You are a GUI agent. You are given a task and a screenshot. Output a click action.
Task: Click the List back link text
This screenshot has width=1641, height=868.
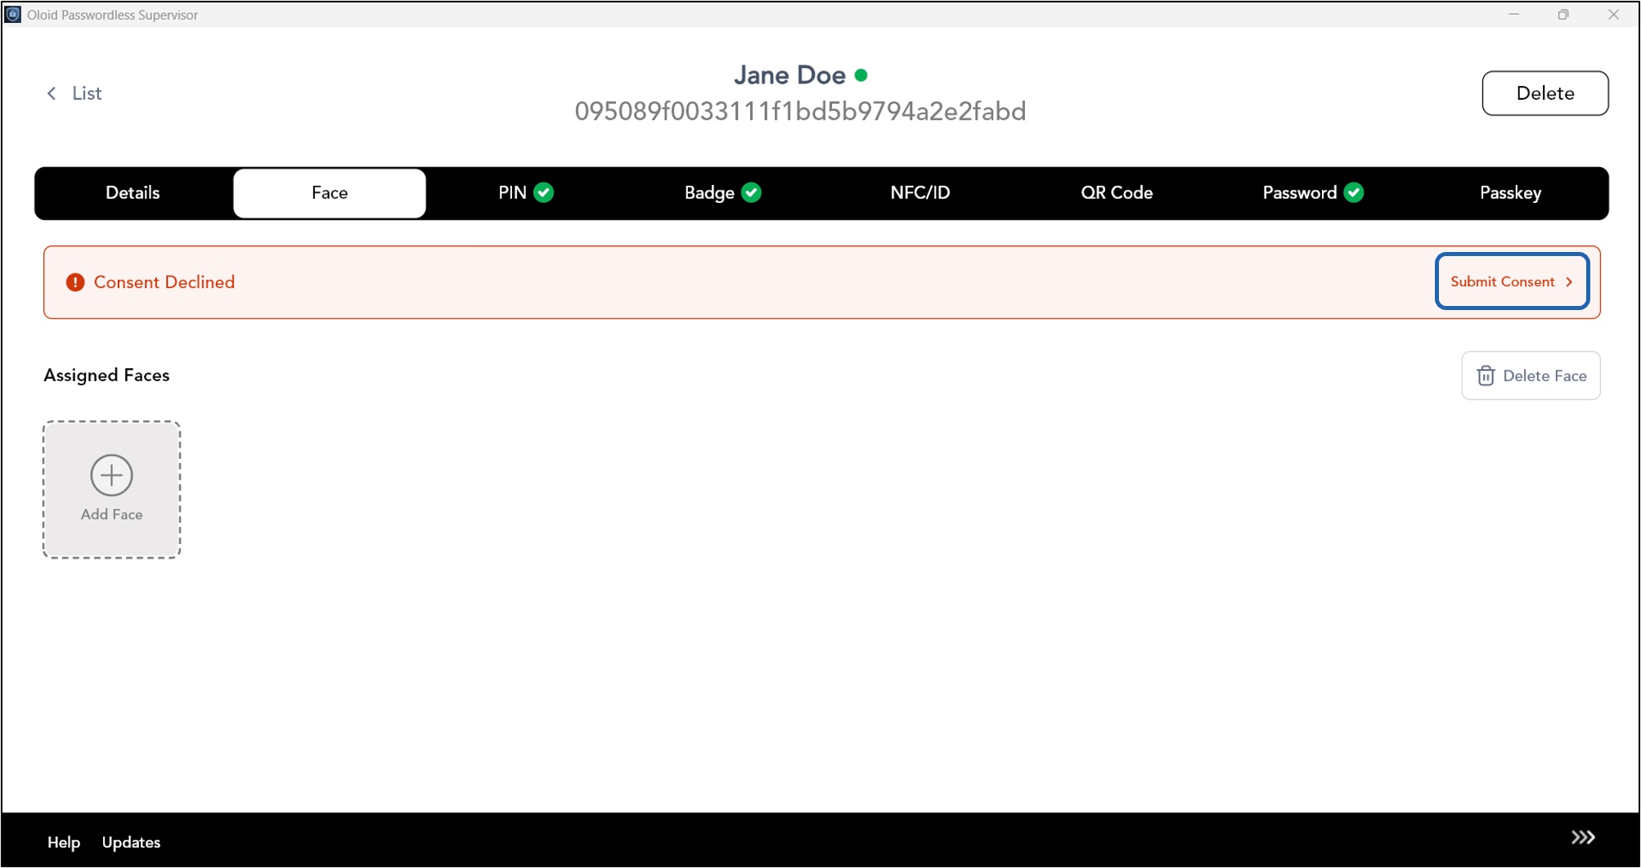pyautogui.click(x=87, y=93)
